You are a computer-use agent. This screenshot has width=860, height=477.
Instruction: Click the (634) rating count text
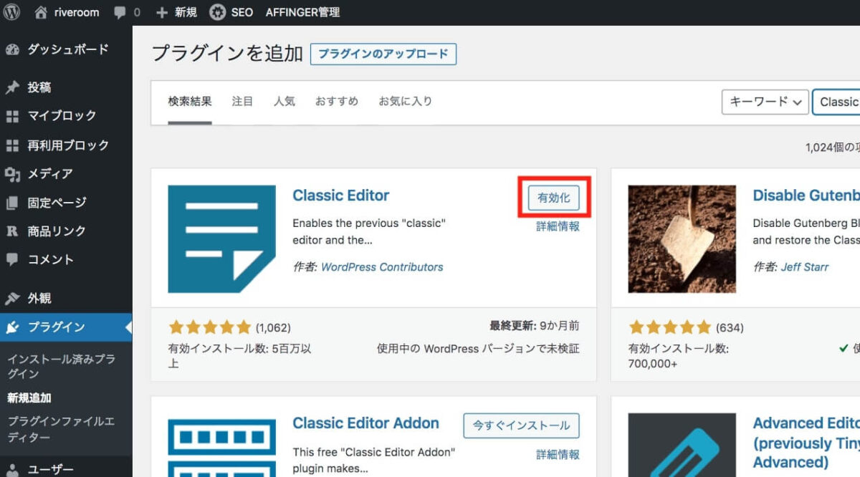pyautogui.click(x=730, y=328)
